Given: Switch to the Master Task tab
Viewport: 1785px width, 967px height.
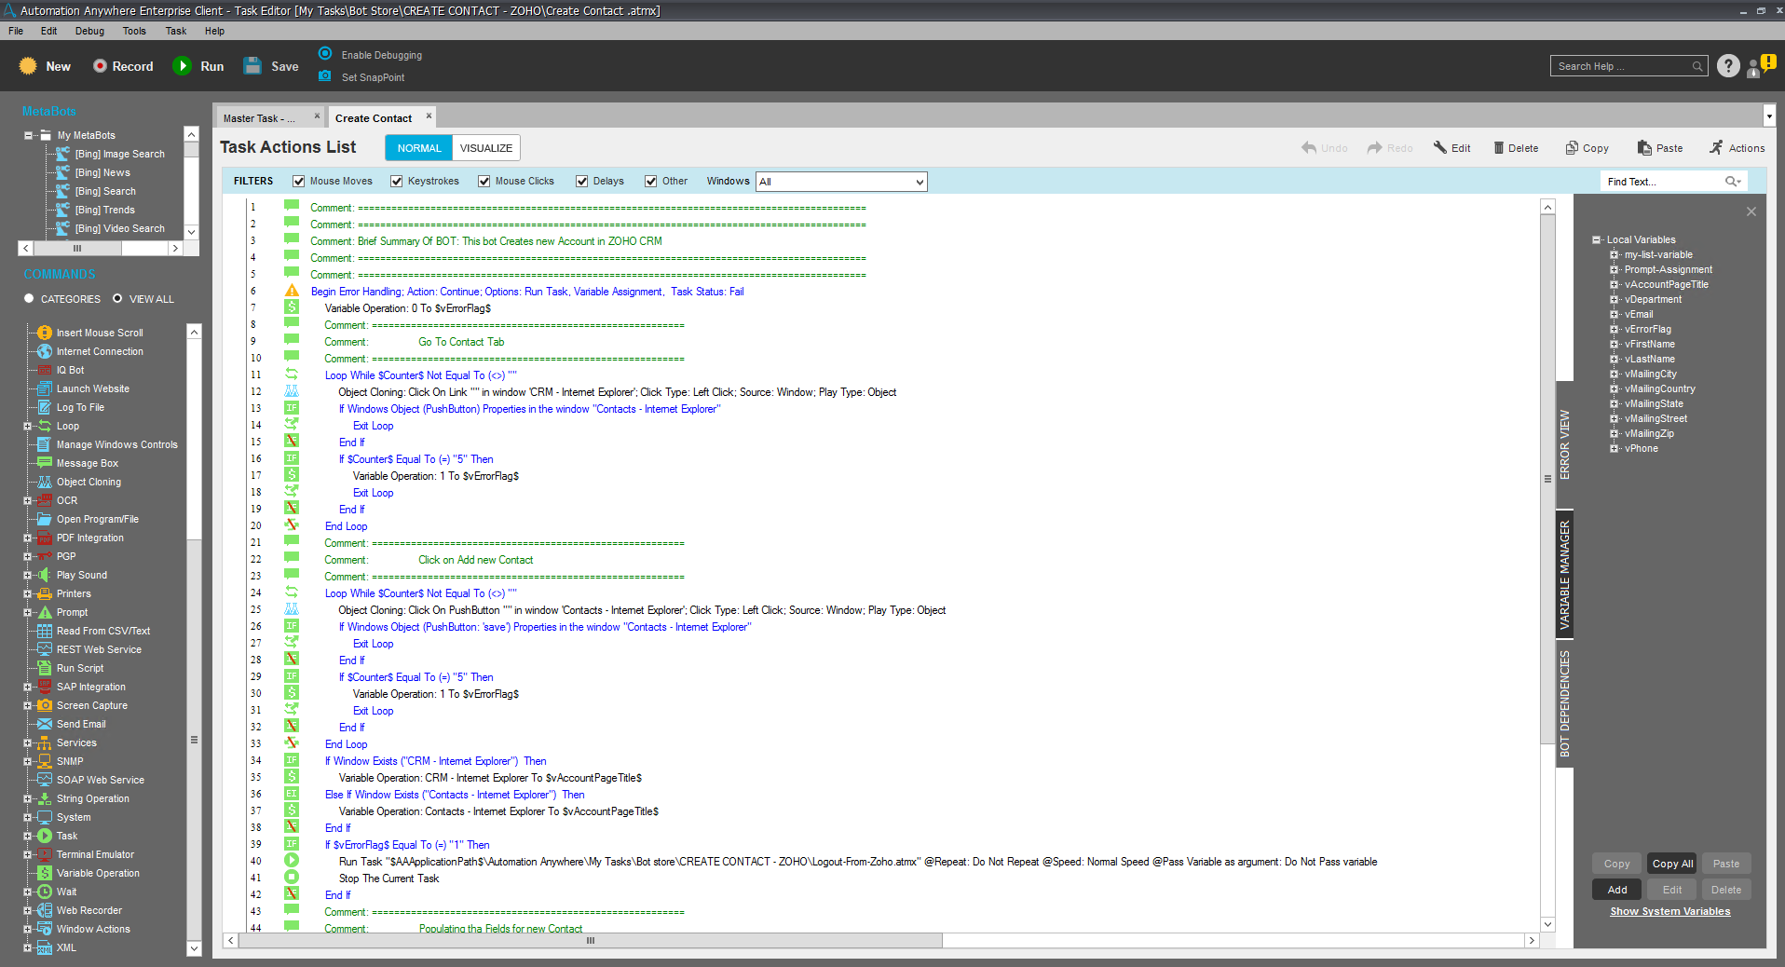Looking at the screenshot, I should [260, 118].
